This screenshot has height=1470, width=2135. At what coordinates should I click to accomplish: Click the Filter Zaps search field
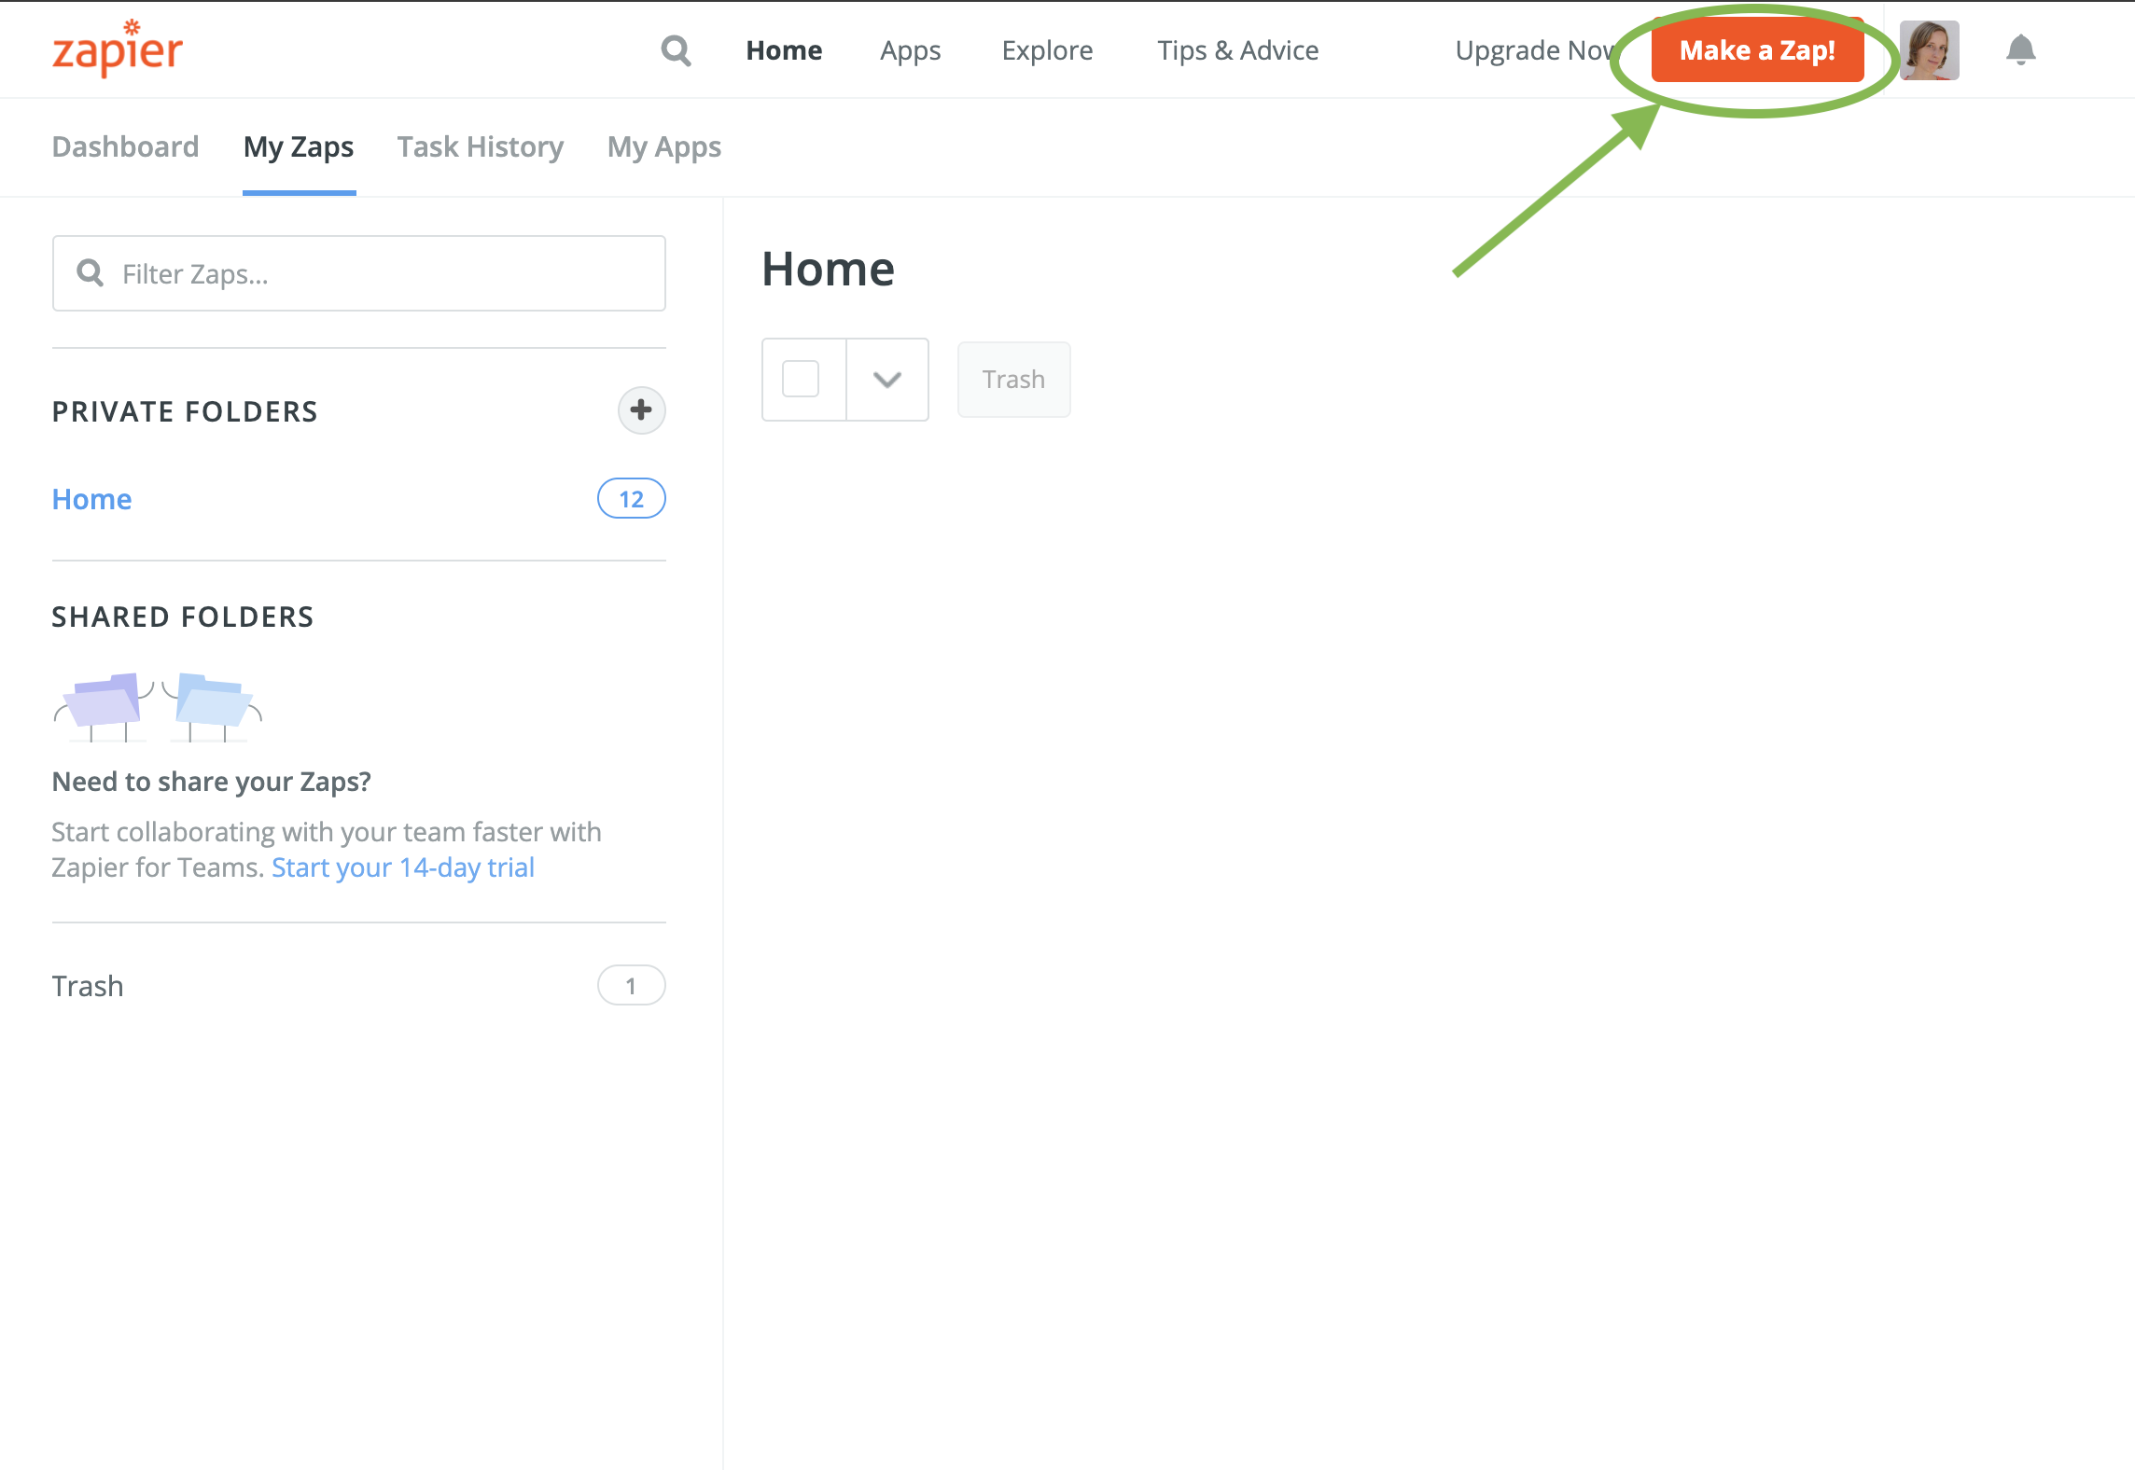[x=358, y=270]
